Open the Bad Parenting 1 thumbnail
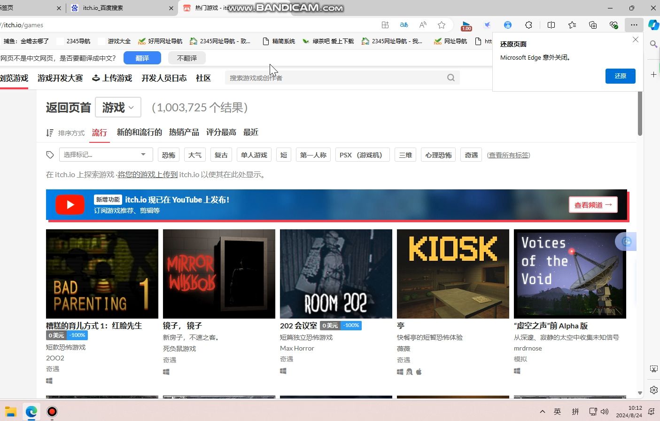Screen dimensions: 660x421 tap(102, 274)
